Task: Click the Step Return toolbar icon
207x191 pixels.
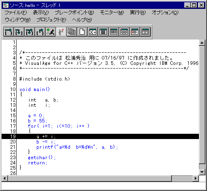Action: pyautogui.click(x=40, y=32)
